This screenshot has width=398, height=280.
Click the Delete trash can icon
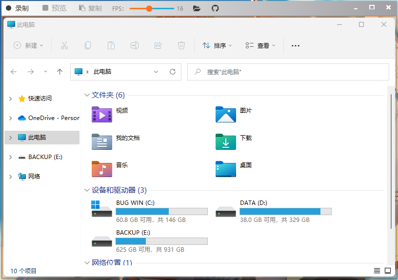[181, 45]
